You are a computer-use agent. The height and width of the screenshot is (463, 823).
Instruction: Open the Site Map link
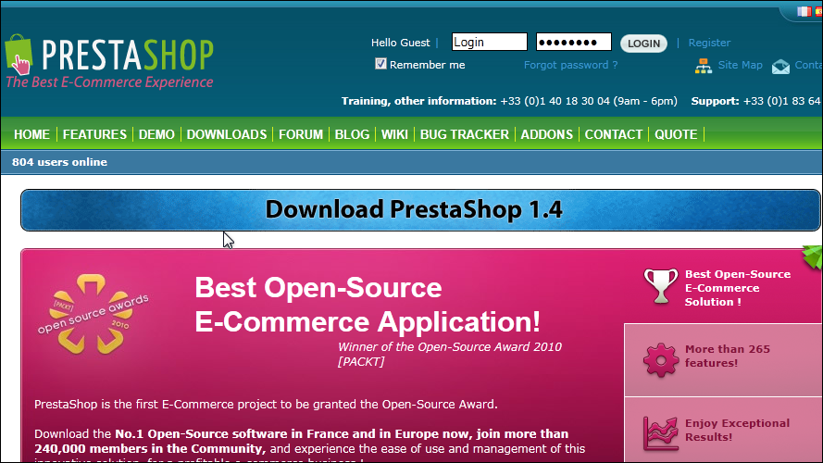click(740, 65)
